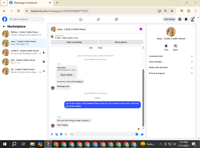The image size is (200, 148).
Task: Open the Facebook menu grid icon
Action: [180, 19]
